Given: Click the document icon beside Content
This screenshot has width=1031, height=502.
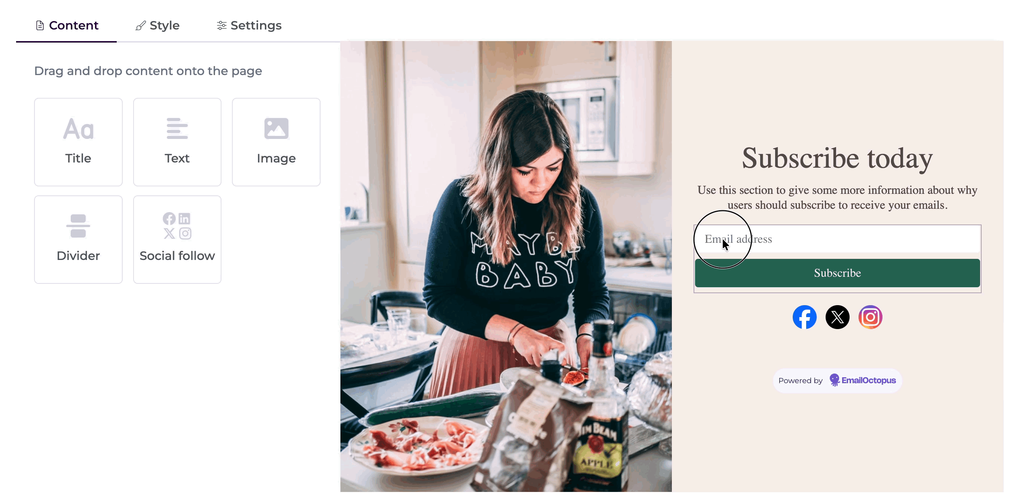Looking at the screenshot, I should pyautogui.click(x=40, y=25).
